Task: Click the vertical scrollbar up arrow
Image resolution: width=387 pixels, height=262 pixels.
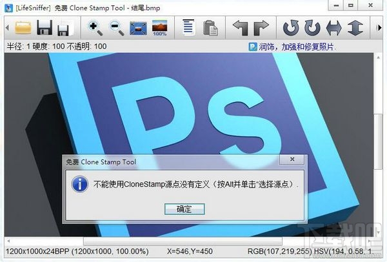Action: [x=378, y=57]
